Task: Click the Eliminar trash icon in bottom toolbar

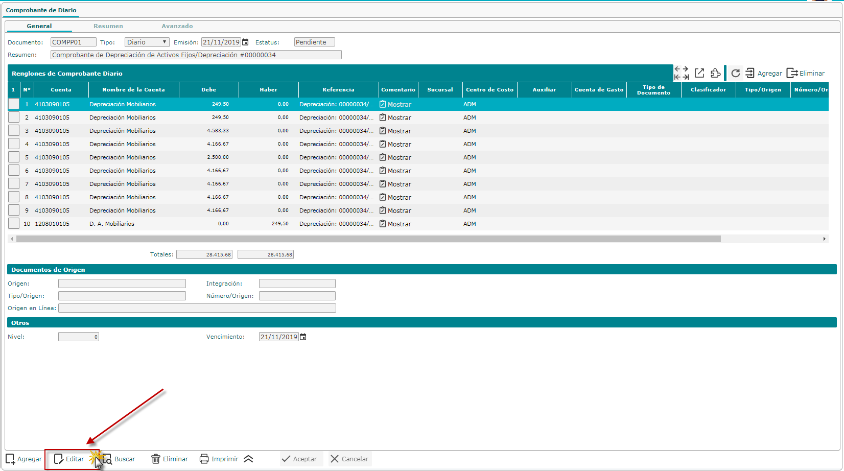Action: click(156, 459)
